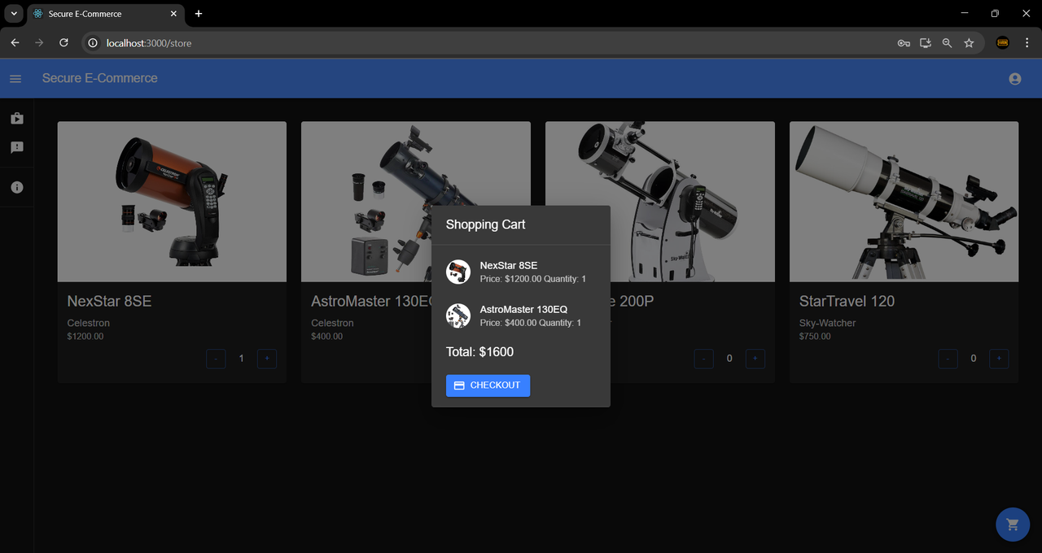1042x553 pixels.
Task: Click the browser back arrow
Action: point(15,43)
